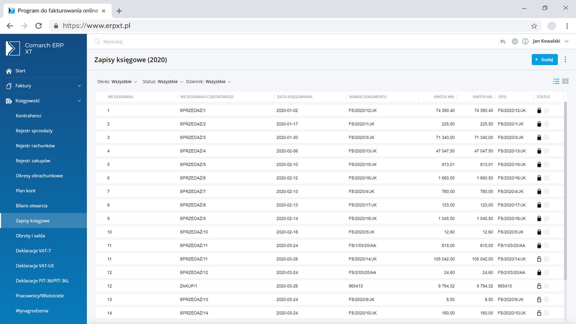Collapse the Księgowość menu chevron
The width and height of the screenshot is (576, 324).
[x=79, y=101]
